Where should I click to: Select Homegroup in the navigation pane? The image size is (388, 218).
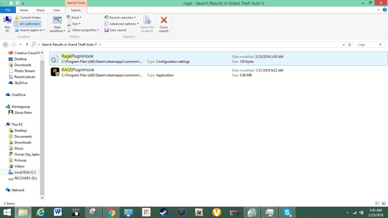coord(18,106)
